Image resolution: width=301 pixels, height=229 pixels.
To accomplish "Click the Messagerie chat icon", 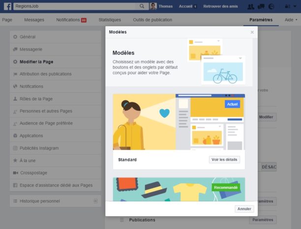I will point(15,49).
